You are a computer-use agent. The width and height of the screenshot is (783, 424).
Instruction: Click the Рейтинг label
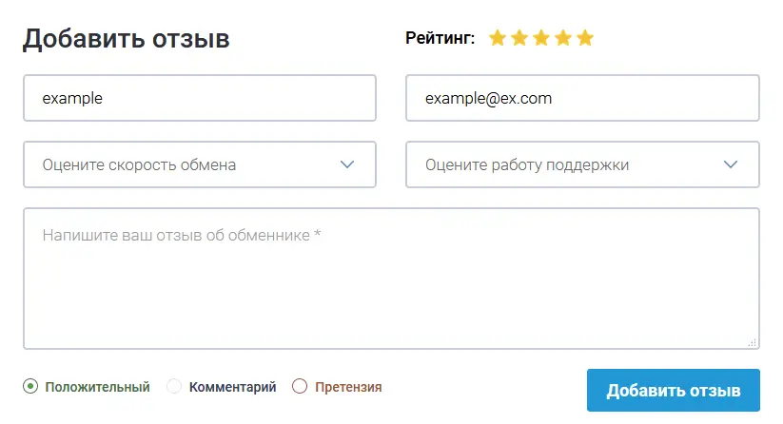pyautogui.click(x=440, y=39)
